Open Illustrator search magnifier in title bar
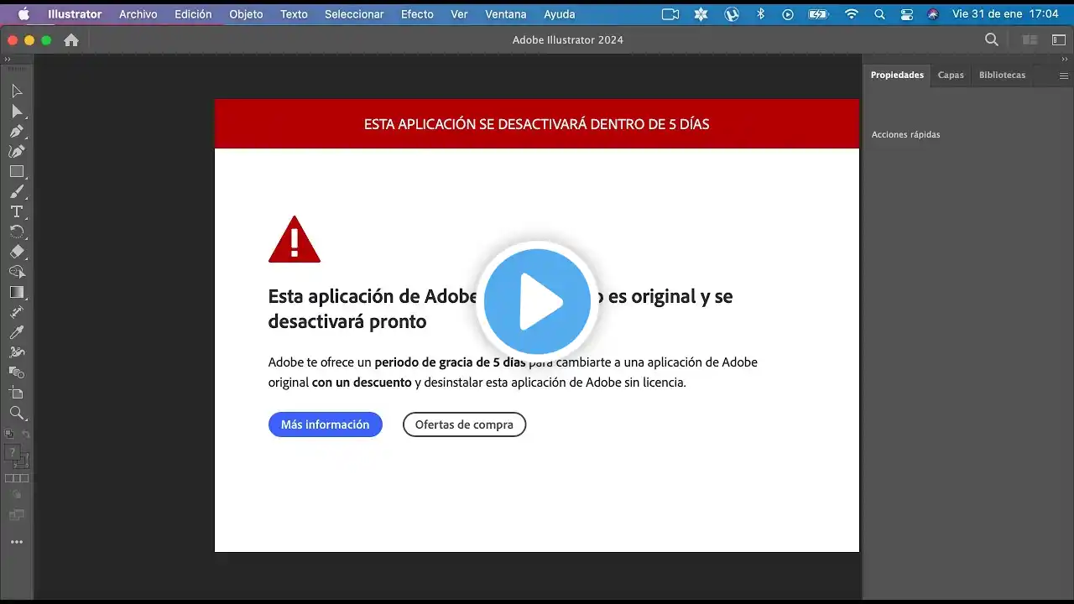The height and width of the screenshot is (604, 1074). coord(991,39)
